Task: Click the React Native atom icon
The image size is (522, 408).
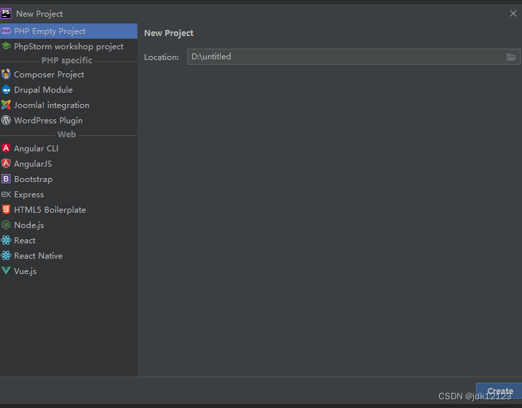Action: tap(6, 255)
